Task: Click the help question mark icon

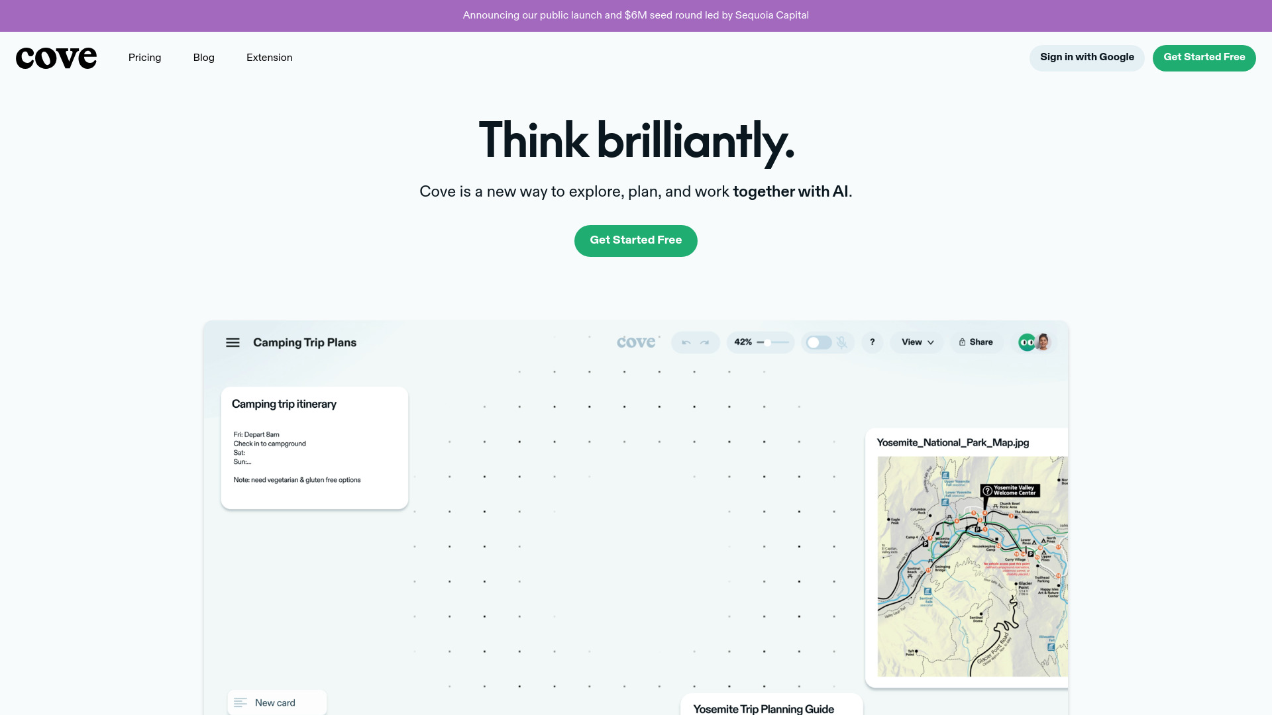Action: [x=871, y=342]
